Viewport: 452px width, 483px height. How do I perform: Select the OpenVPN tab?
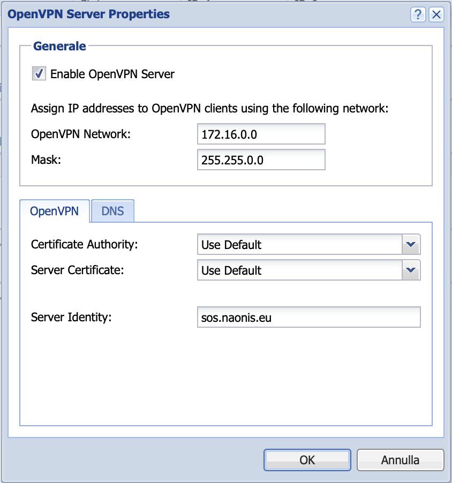click(x=55, y=211)
